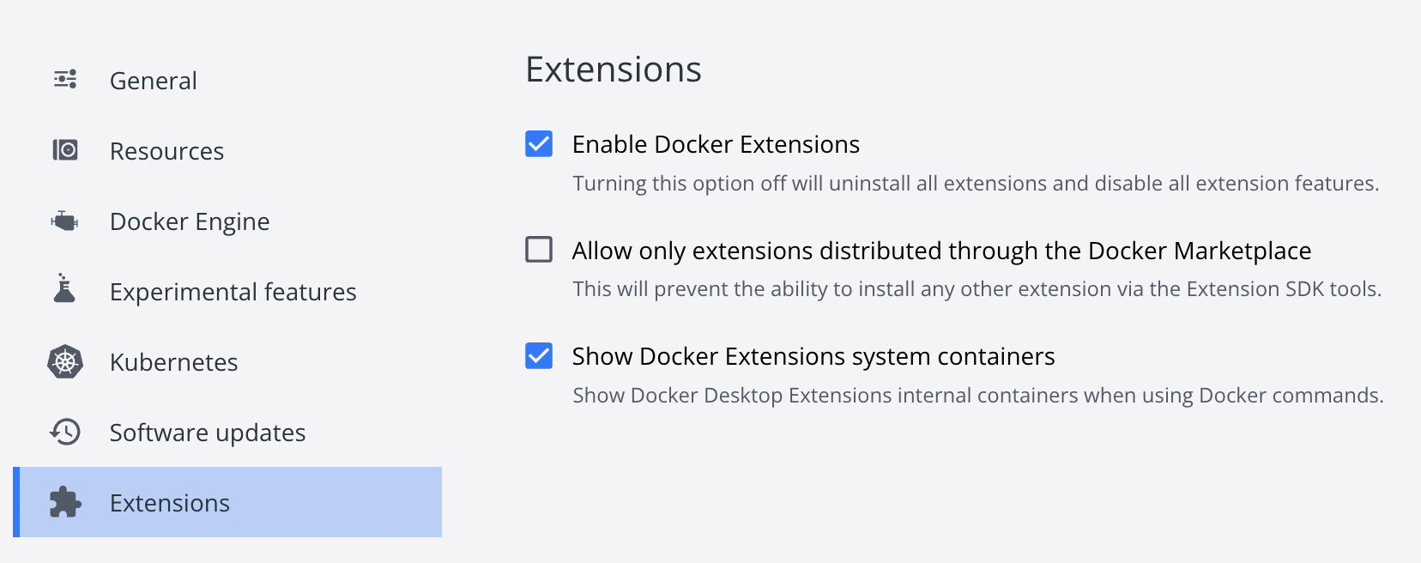Click the Allow only Marketplace extensions label

click(x=941, y=251)
